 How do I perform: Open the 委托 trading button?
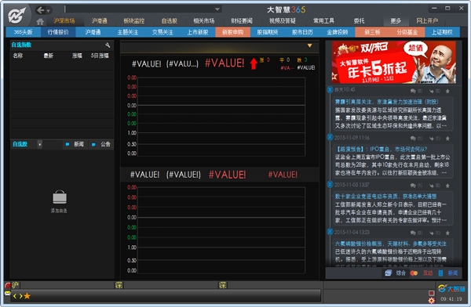(x=360, y=20)
